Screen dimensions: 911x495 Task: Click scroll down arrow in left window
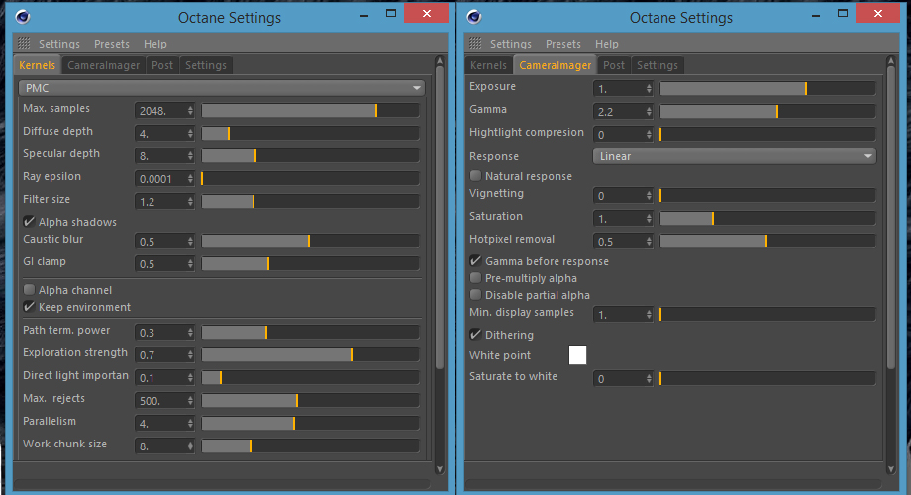[440, 469]
